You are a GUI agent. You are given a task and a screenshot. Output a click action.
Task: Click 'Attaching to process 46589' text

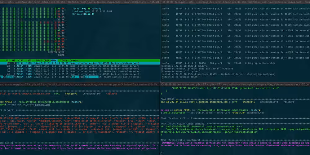click(x=179, y=77)
